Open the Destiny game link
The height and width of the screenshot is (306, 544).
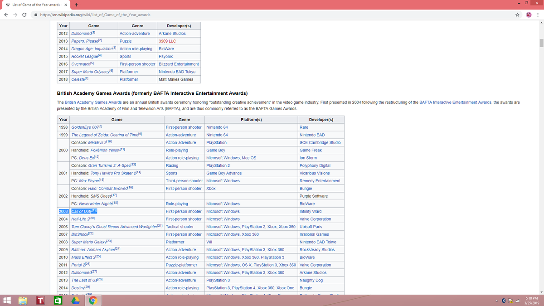78,288
